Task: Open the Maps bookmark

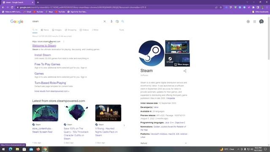Action: click(49, 12)
